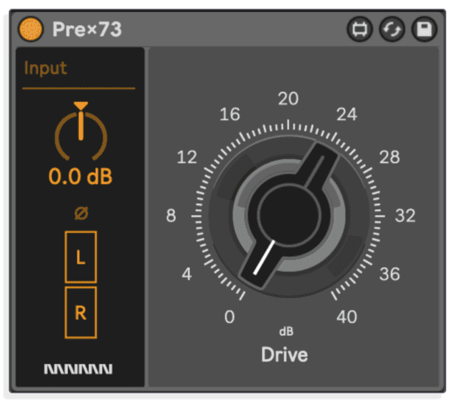Click the 0.0 dB input value
The height and width of the screenshot is (402, 455).
[80, 177]
